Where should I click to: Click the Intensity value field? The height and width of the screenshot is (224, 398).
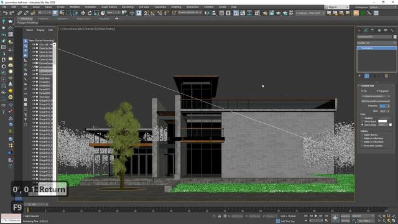[x=383, y=106]
